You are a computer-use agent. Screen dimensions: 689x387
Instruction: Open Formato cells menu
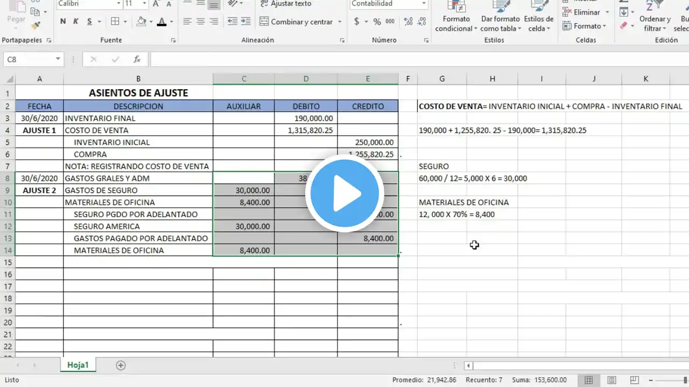point(585,26)
